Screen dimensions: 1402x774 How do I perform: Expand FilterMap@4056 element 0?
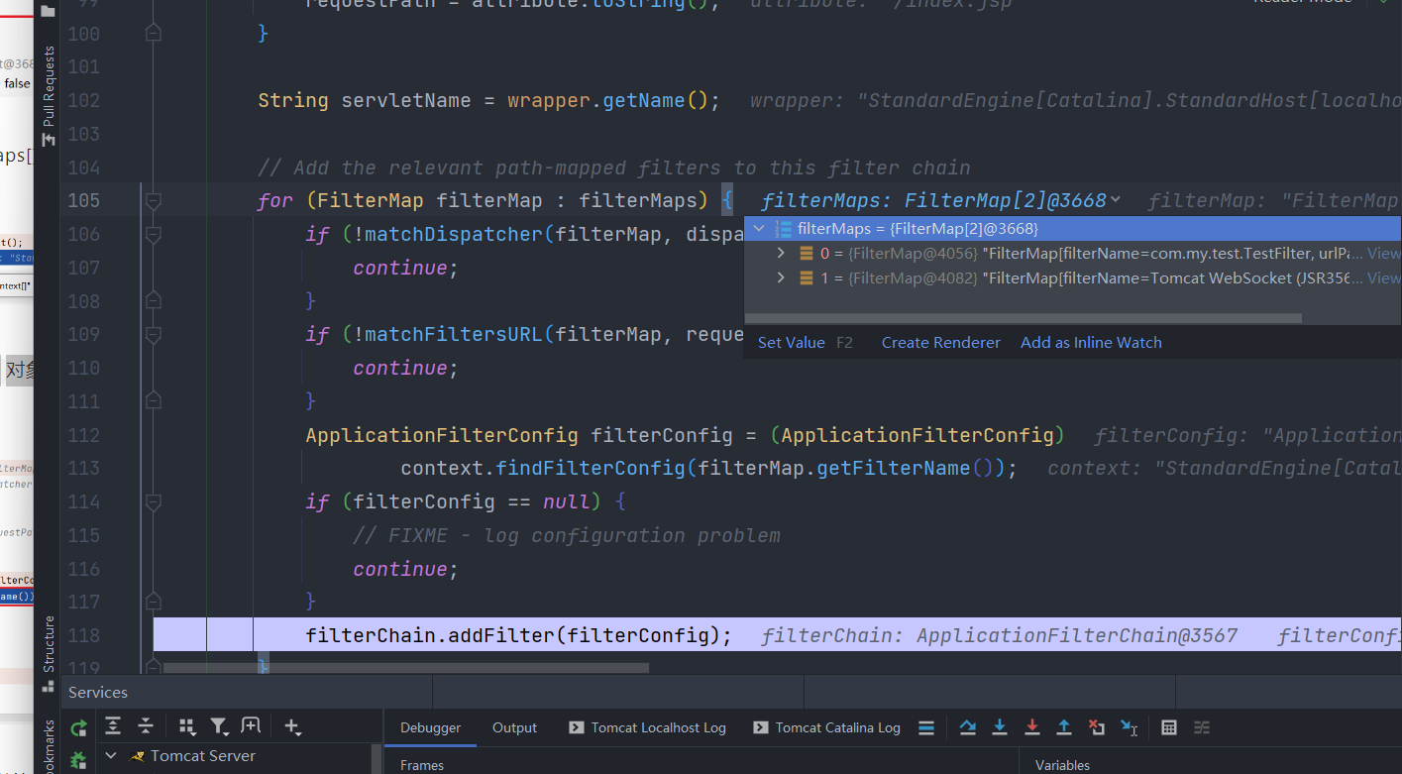click(x=781, y=254)
